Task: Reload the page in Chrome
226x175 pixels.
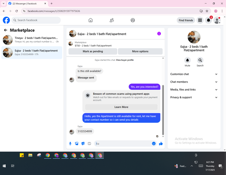Action: (17, 11)
